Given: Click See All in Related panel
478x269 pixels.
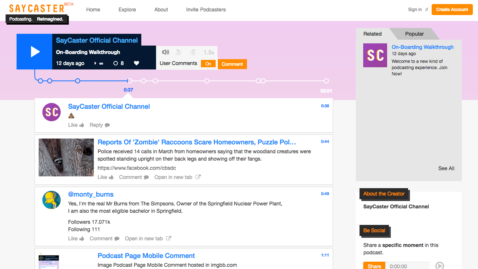Looking at the screenshot, I should [x=446, y=168].
